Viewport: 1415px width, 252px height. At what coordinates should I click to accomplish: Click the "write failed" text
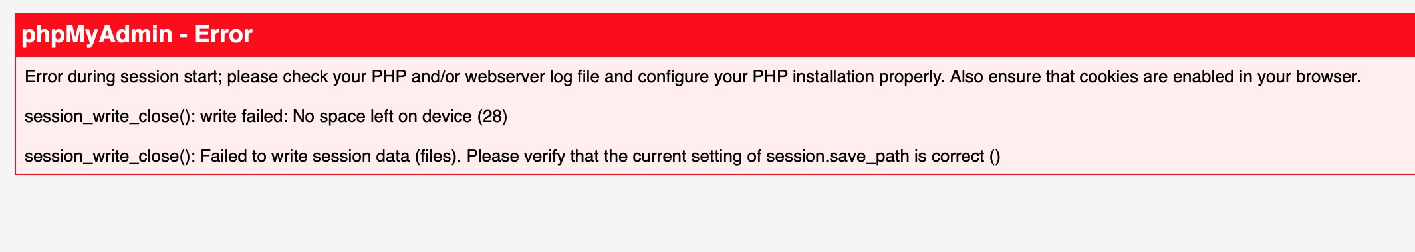(243, 117)
